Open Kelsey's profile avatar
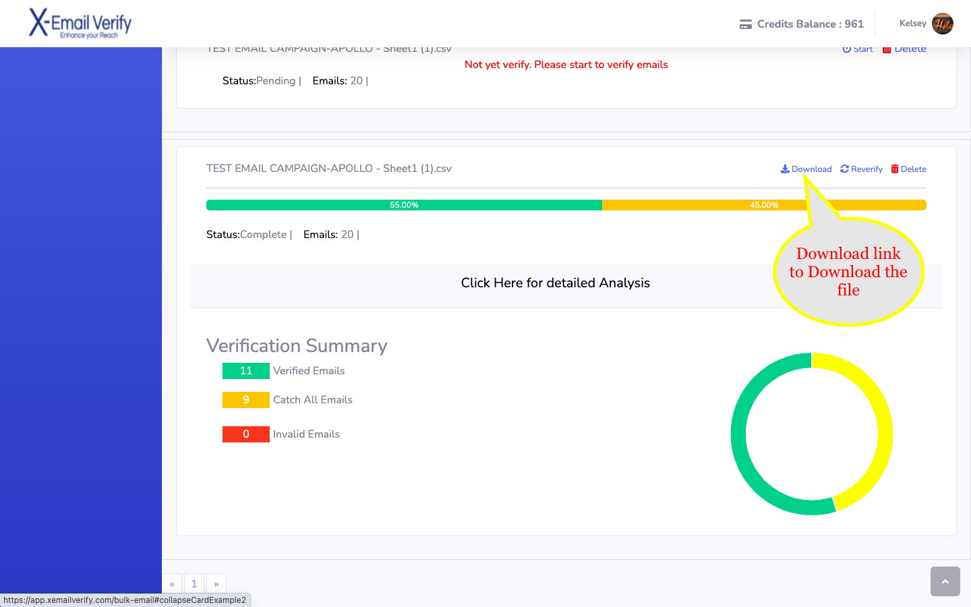971x607 pixels. 942,24
